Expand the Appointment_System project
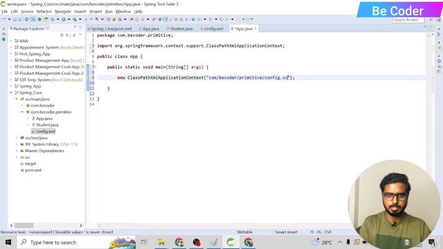Screen dimensions: 443x249 [x=11, y=48]
